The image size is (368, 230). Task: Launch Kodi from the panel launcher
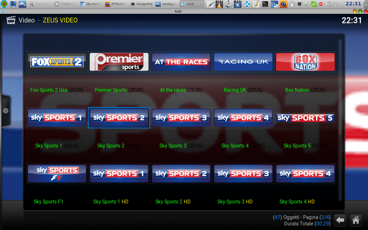tap(247, 4)
